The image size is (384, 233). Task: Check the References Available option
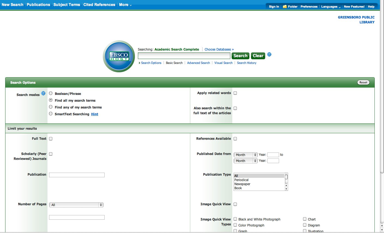235,138
